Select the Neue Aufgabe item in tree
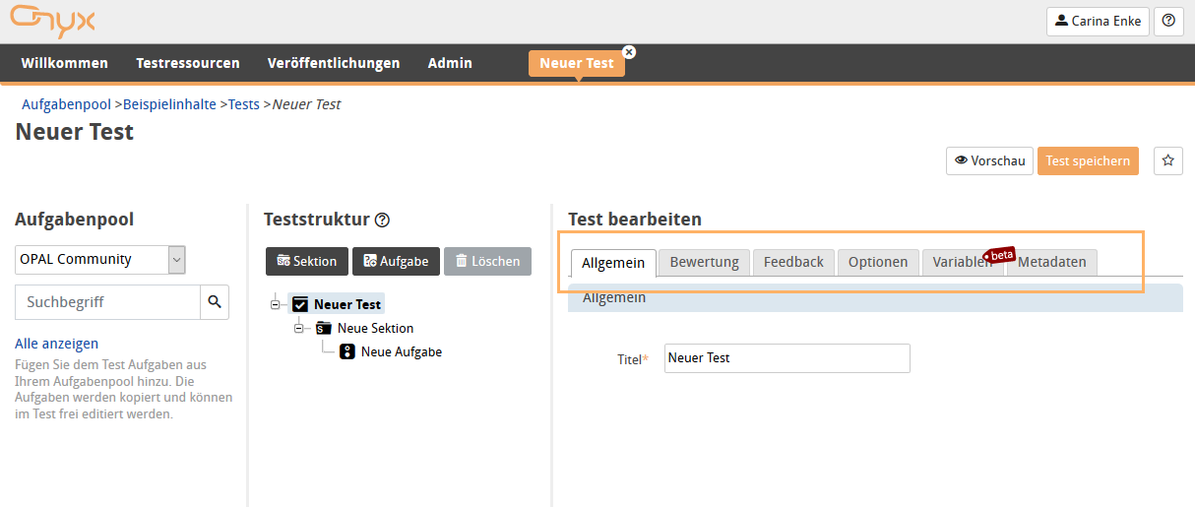 point(401,351)
